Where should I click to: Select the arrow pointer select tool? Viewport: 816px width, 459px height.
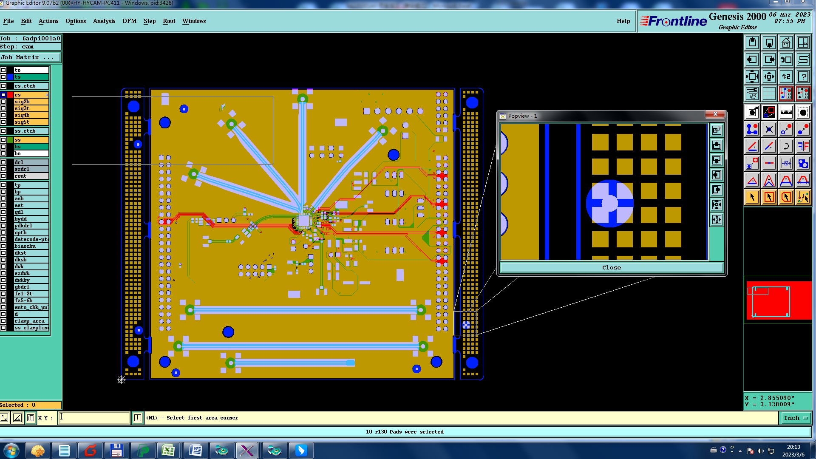point(752,197)
